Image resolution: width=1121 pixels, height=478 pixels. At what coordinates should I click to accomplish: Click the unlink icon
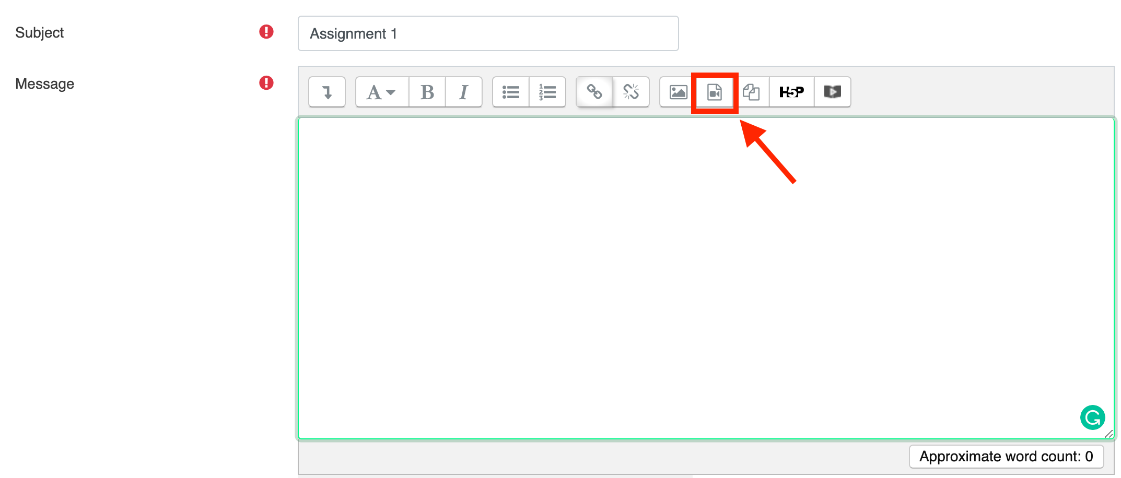pos(631,92)
